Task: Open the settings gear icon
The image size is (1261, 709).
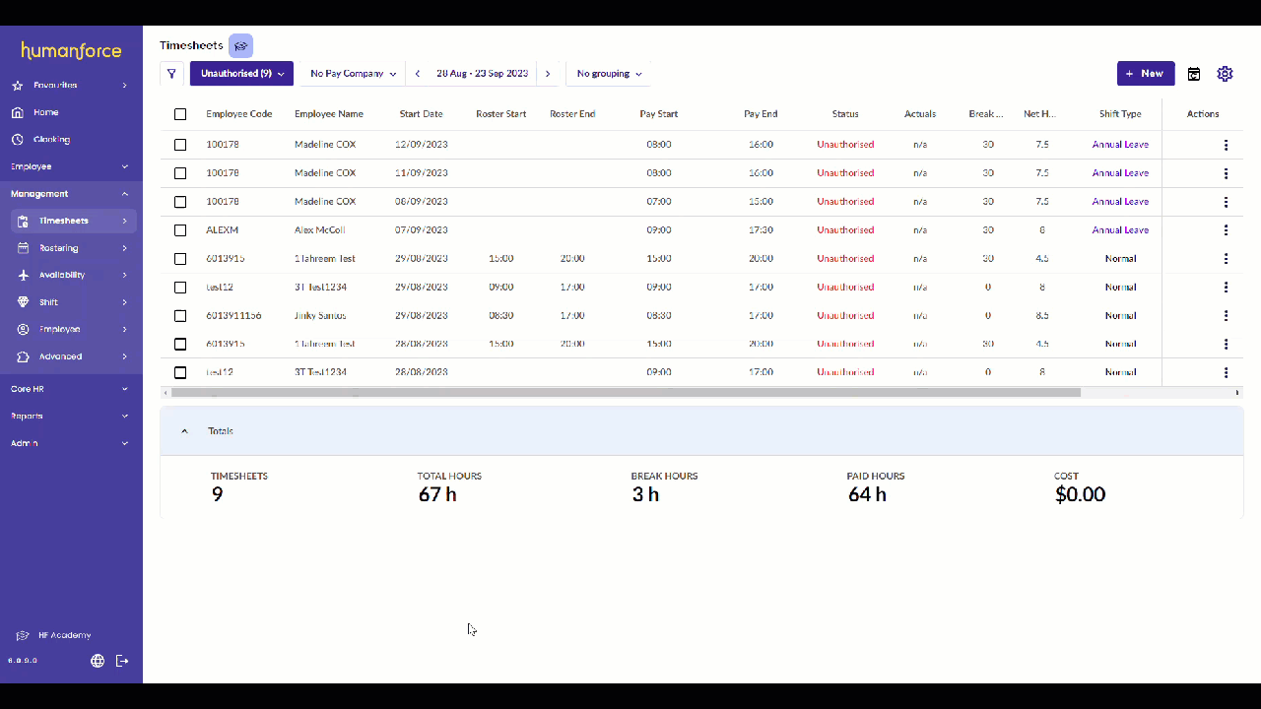Action: click(1225, 74)
